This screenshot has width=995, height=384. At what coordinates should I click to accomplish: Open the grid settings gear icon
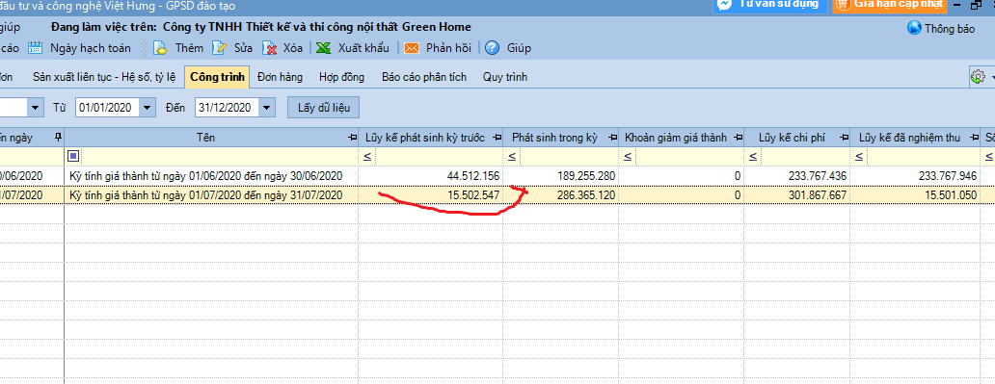pos(978,77)
